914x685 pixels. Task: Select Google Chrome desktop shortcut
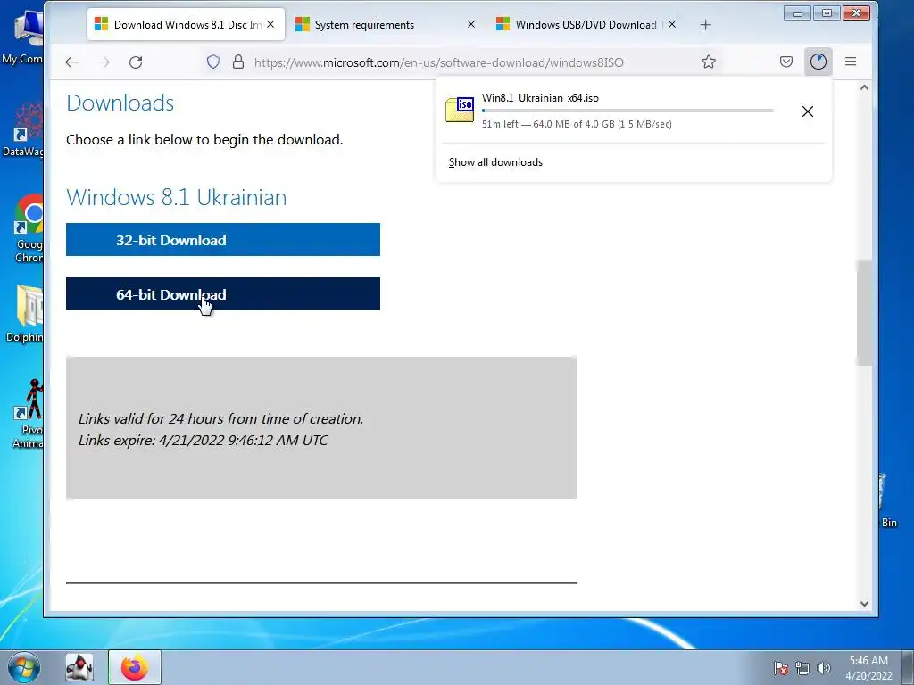(x=29, y=229)
